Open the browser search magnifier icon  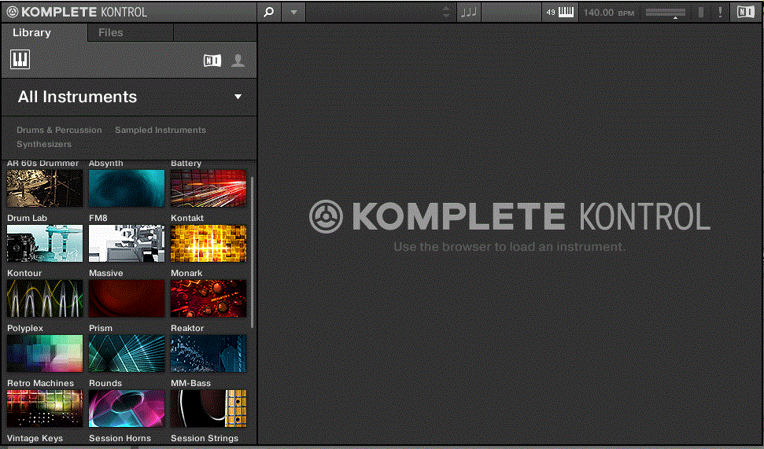click(268, 12)
